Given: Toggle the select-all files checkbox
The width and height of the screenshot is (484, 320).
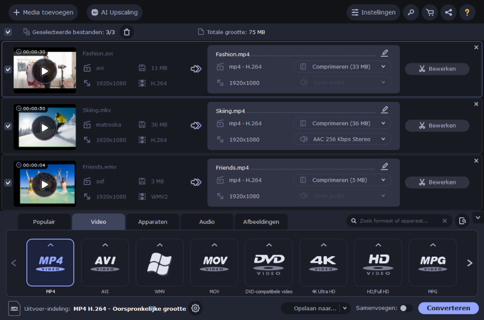Looking at the screenshot, I should pyautogui.click(x=8, y=32).
